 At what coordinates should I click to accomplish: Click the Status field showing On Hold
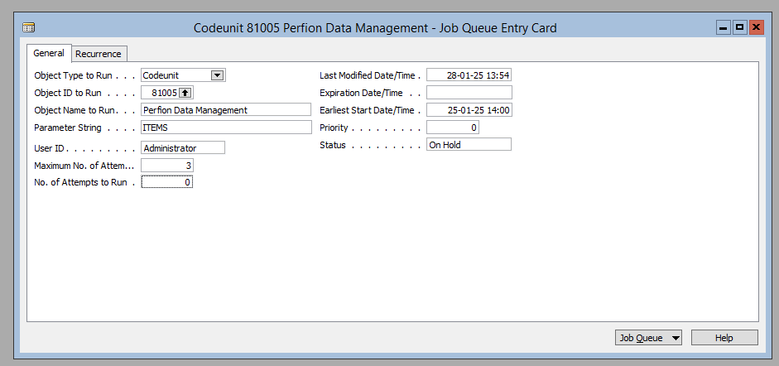pyautogui.click(x=469, y=145)
